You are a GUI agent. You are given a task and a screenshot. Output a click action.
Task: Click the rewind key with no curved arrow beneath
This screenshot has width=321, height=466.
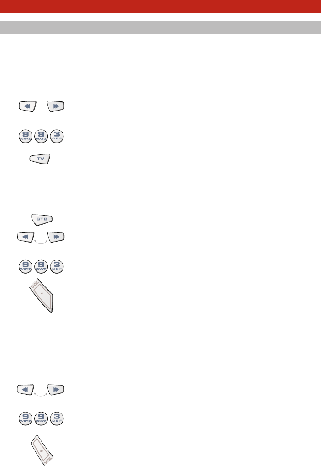click(27, 106)
